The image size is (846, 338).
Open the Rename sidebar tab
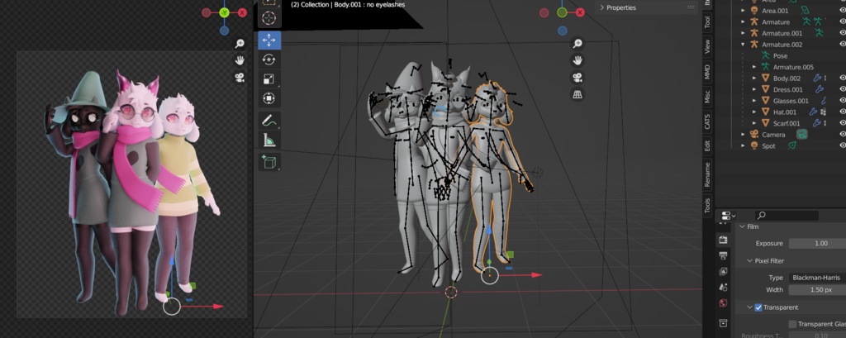(707, 174)
